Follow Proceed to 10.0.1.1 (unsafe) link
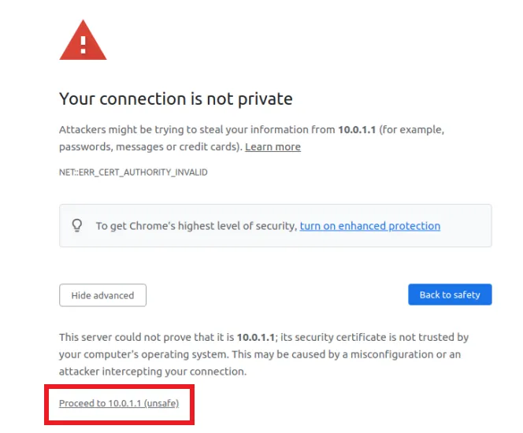The height and width of the screenshot is (433, 523). (x=119, y=403)
